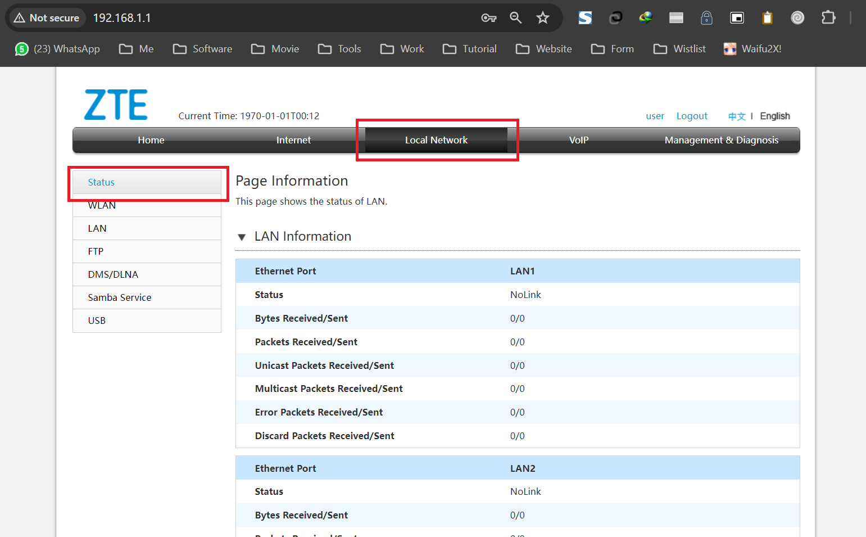Open the Software bookmark folder
This screenshot has height=537, width=866.
(x=202, y=49)
